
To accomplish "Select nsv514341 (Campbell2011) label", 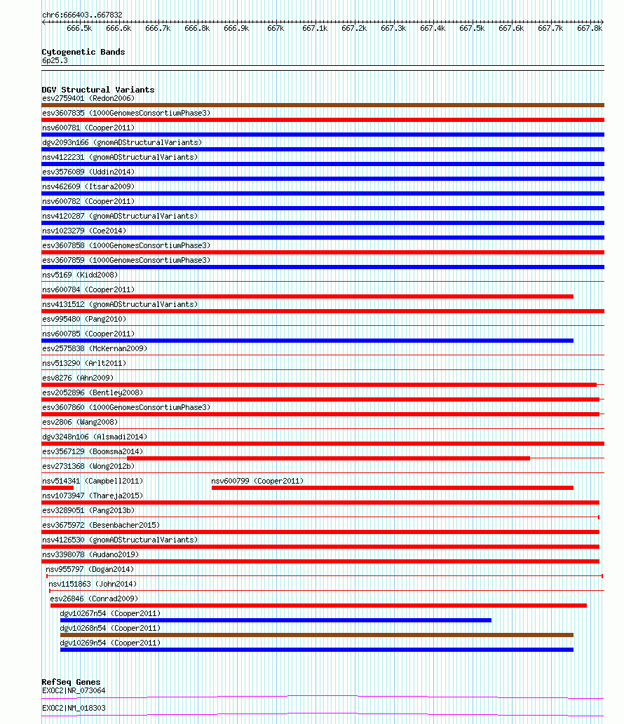I will click(x=93, y=481).
